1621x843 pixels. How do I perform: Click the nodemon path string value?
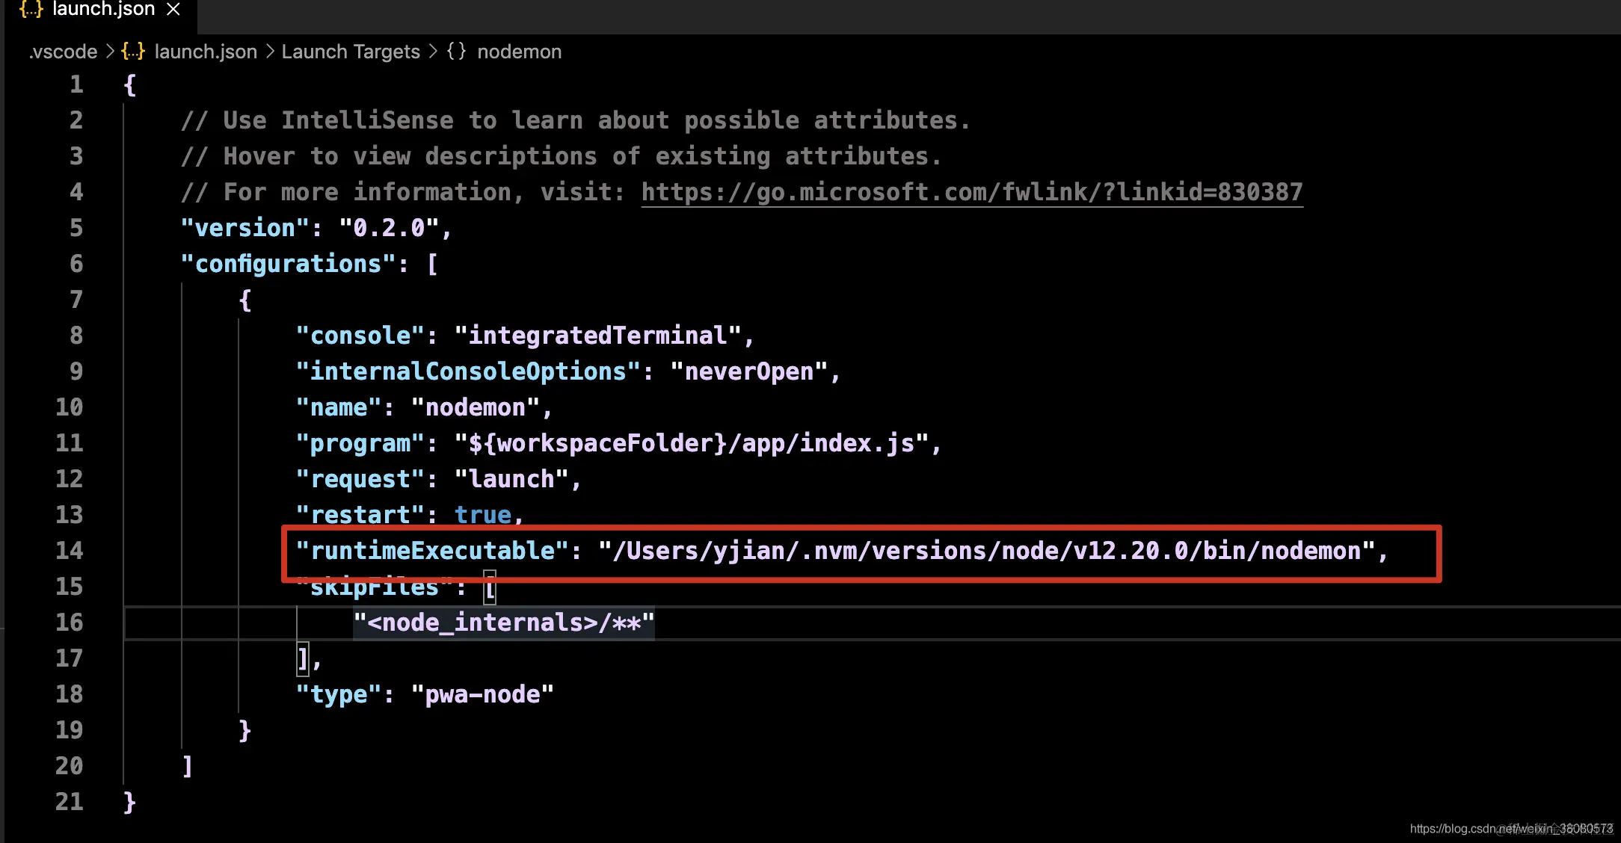point(987,551)
